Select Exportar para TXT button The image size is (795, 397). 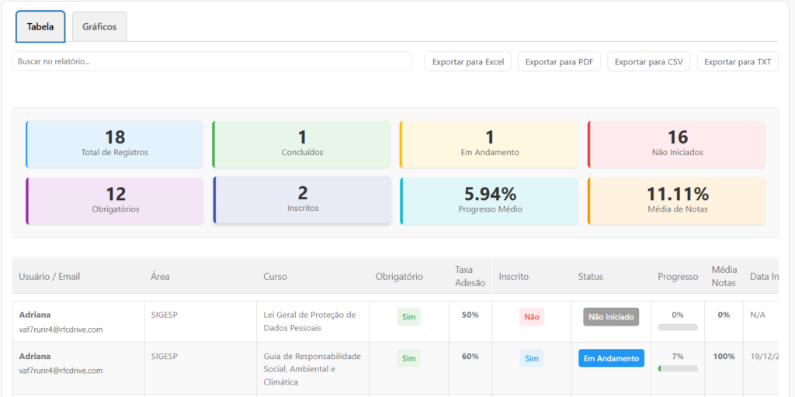[737, 62]
